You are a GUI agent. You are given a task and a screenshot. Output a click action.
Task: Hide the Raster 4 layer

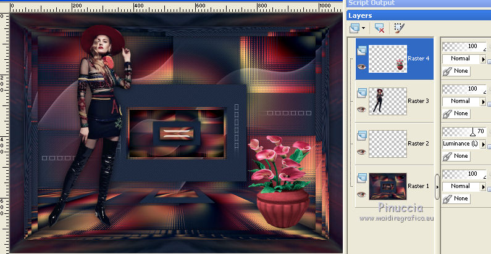tap(362, 67)
